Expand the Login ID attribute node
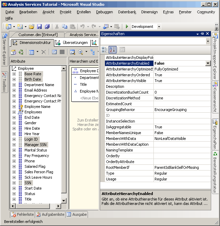This screenshot has width=220, height=226. click(x=14, y=139)
